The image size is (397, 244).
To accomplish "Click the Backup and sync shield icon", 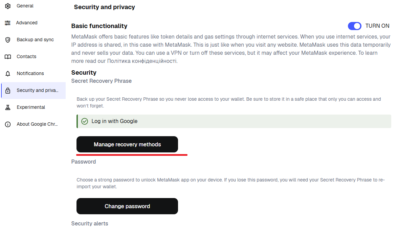I will pos(8,40).
